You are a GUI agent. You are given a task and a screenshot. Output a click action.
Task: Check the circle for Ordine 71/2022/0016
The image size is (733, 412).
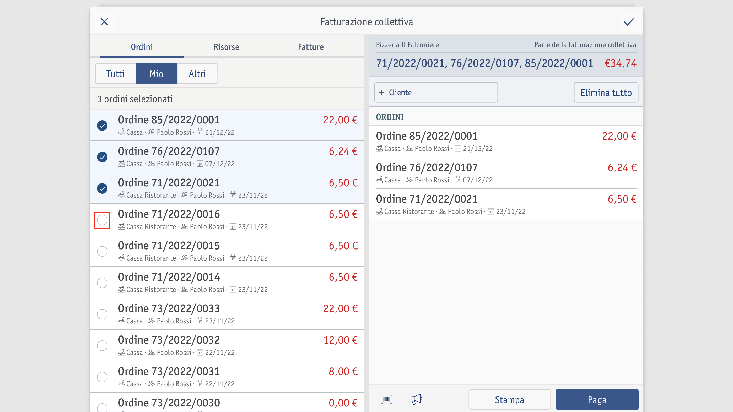pyautogui.click(x=102, y=220)
